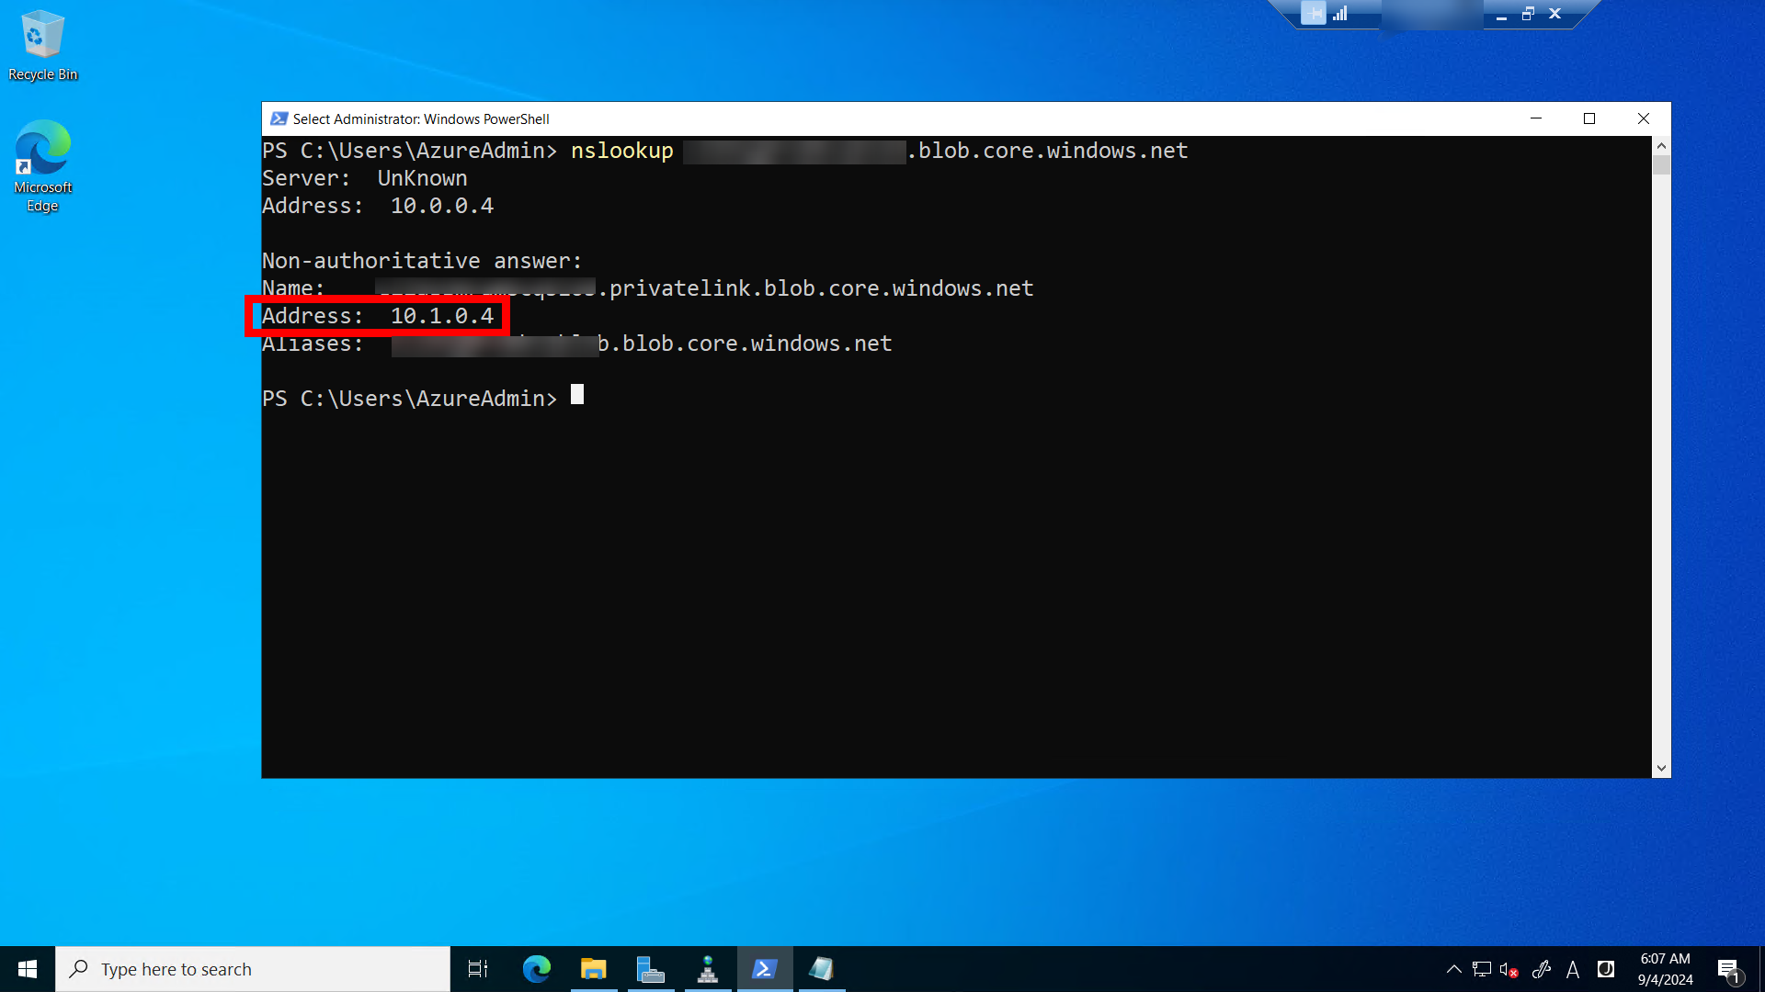Click the PowerShell scrollbar down arrow

click(1661, 768)
